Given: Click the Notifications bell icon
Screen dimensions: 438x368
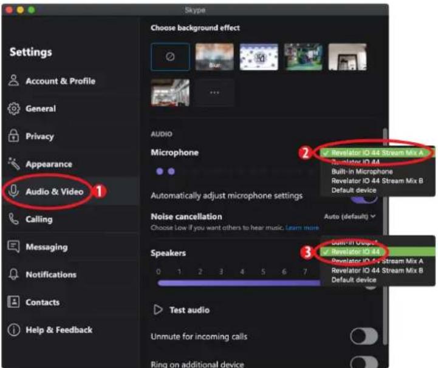Looking at the screenshot, I should point(13,274).
